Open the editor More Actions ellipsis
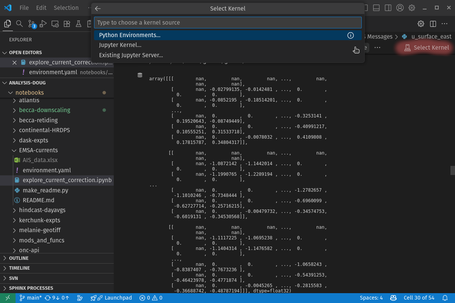 tap(445, 24)
